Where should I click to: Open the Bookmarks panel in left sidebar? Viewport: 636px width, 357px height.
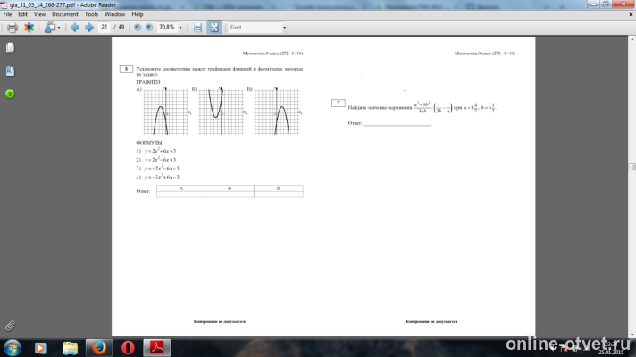(10, 71)
